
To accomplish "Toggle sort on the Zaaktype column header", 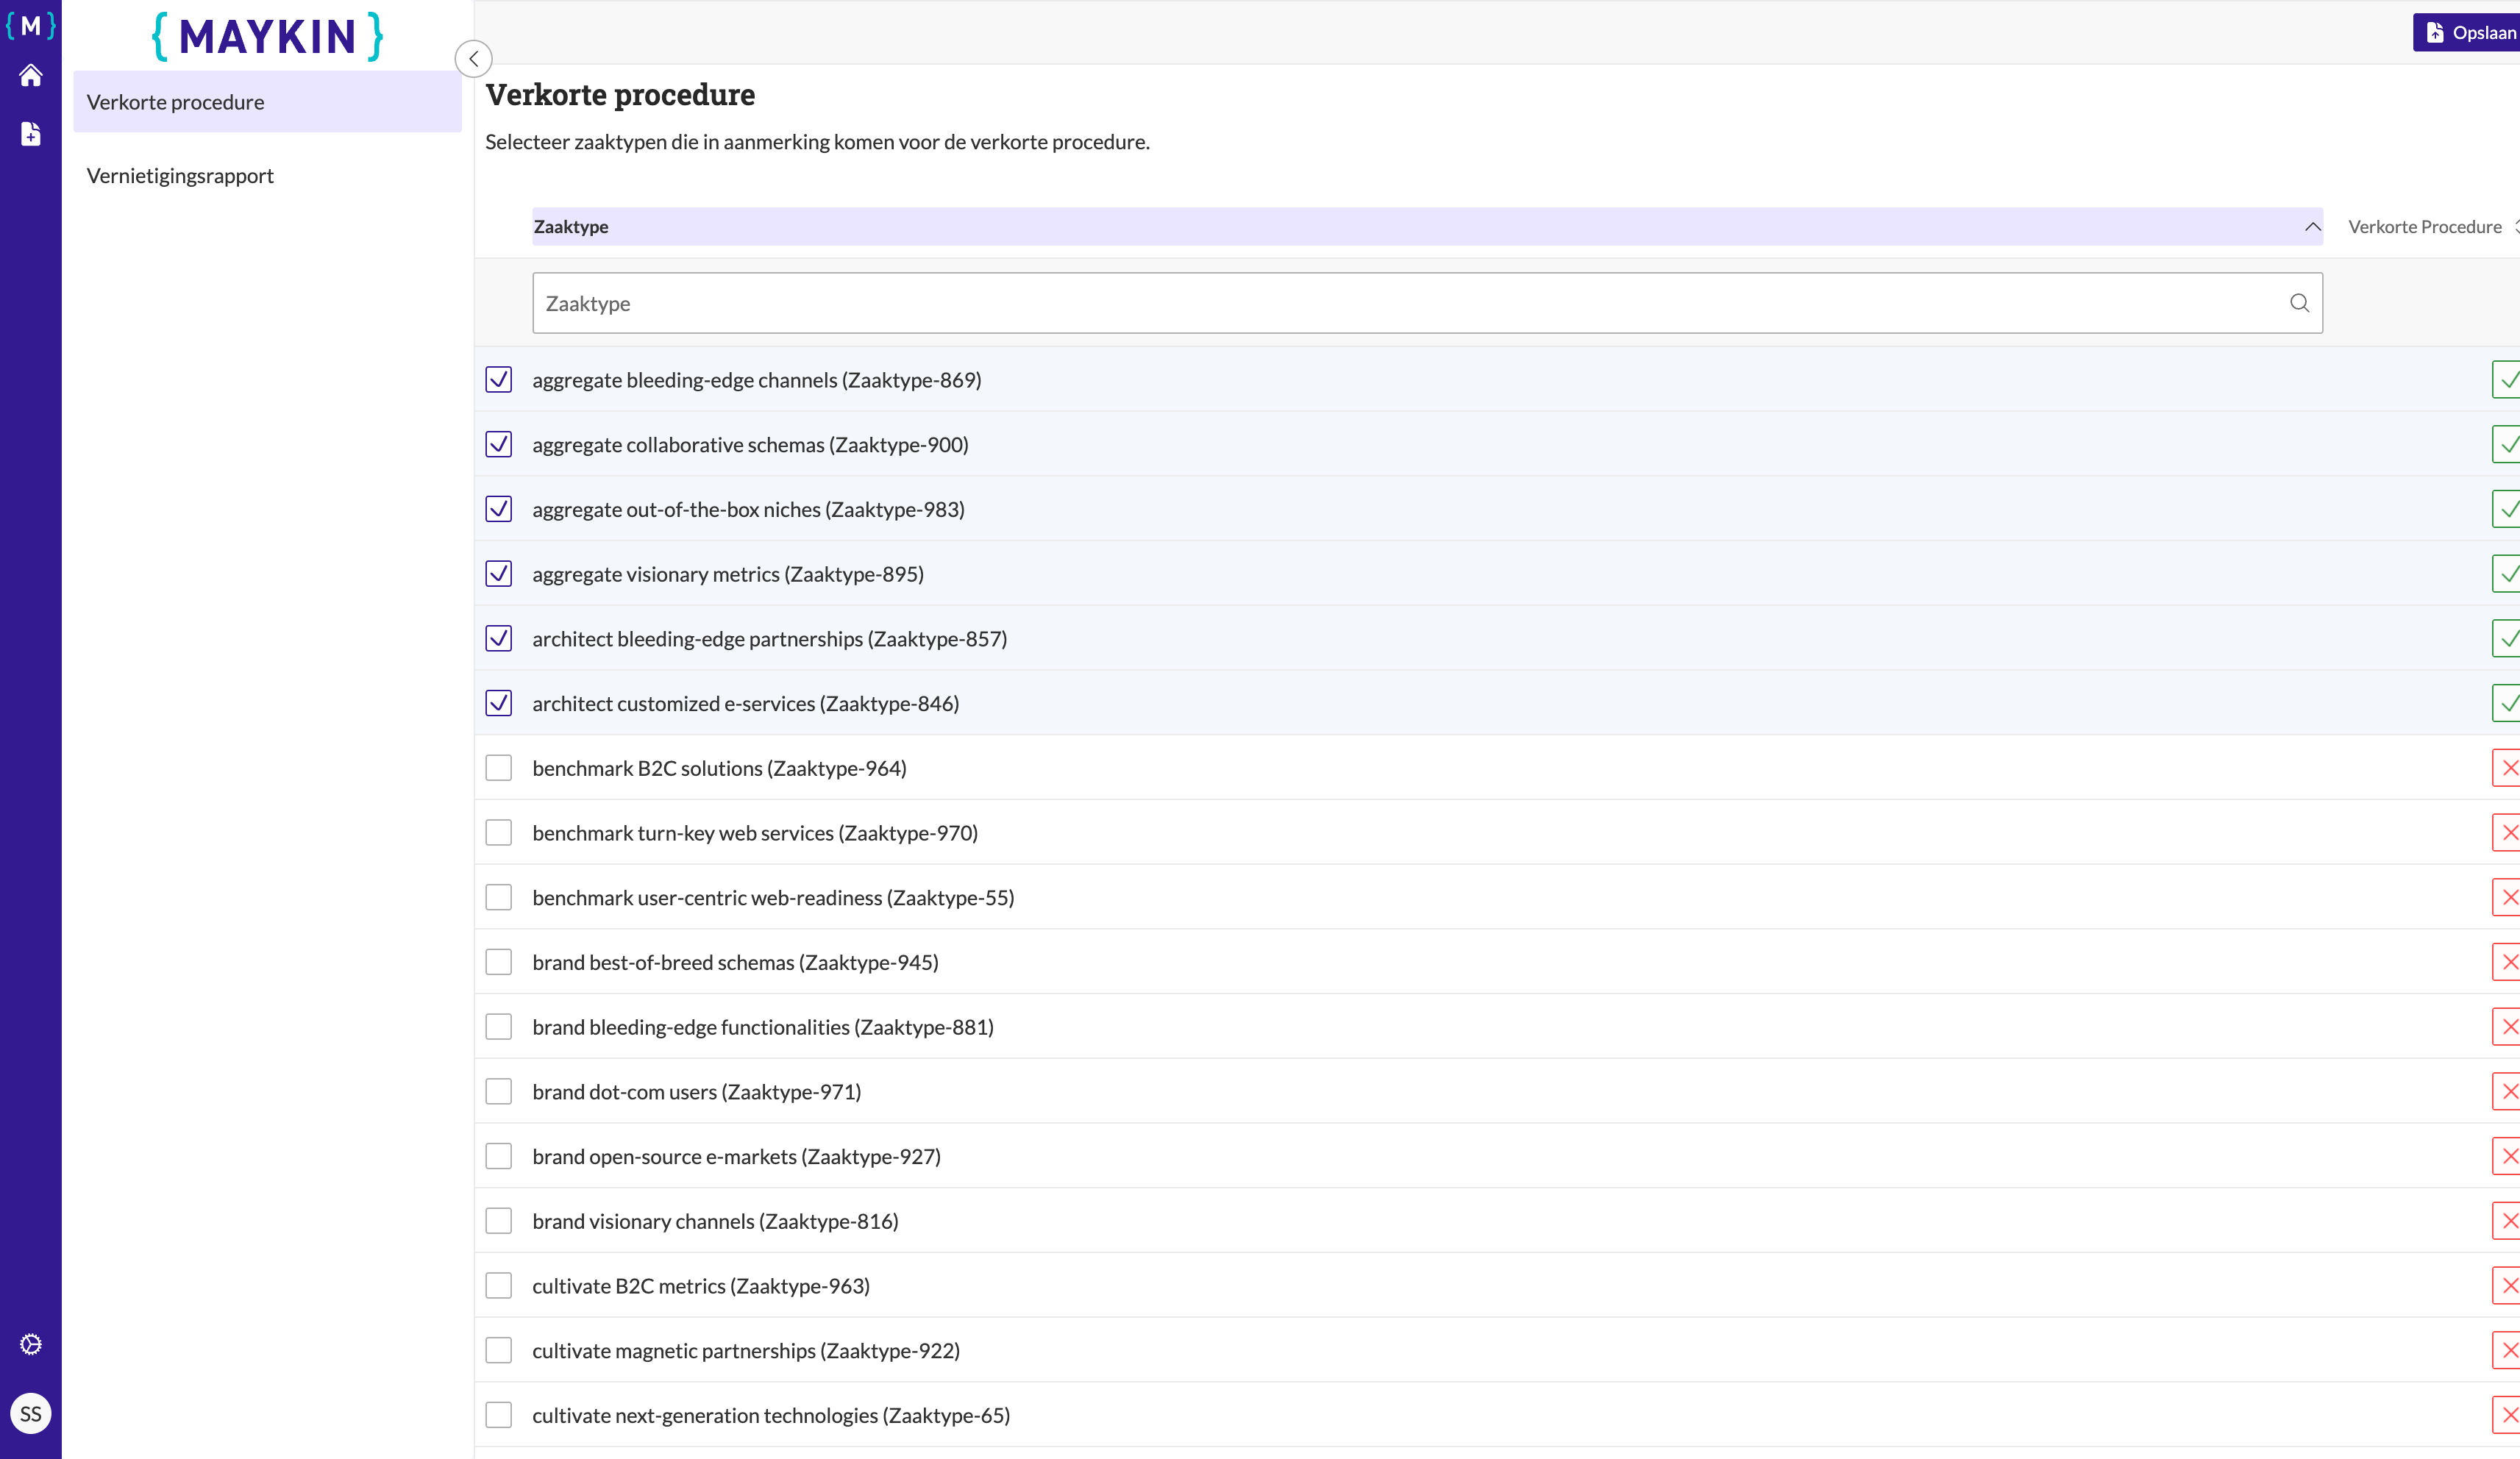I will click(x=1427, y=227).
